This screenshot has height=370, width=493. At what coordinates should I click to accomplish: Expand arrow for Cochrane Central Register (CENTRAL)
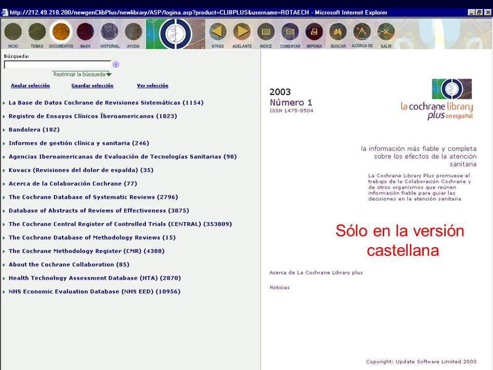point(4,225)
